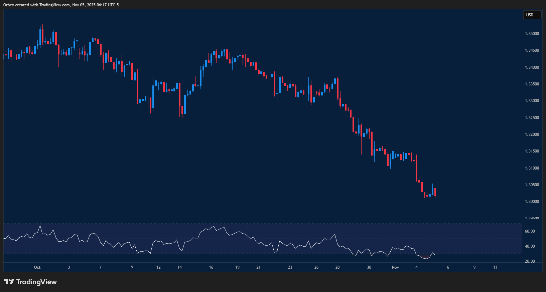The height and width of the screenshot is (292, 546).
Task: Click the divider between price and RSI panes
Action: [263, 219]
